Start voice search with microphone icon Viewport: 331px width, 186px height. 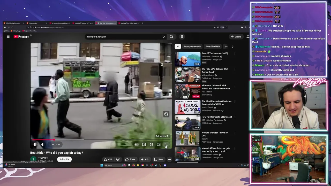pos(182,37)
